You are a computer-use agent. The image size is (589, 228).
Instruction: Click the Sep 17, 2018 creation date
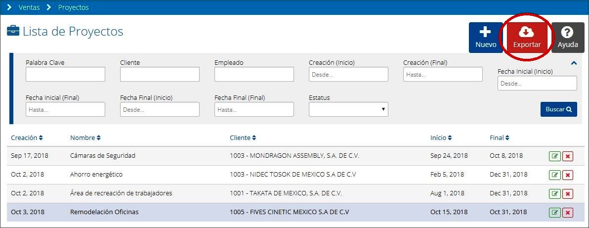click(30, 155)
